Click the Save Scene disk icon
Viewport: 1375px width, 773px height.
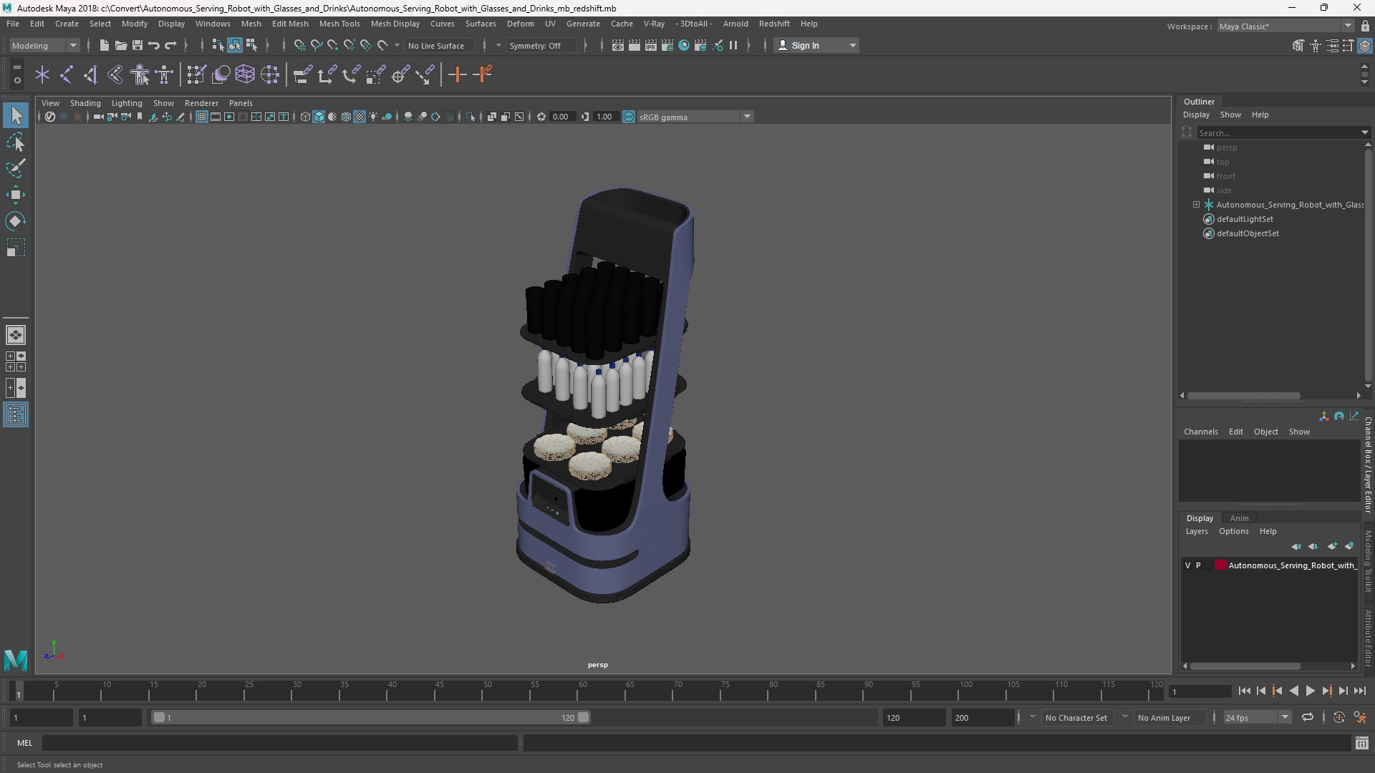pos(137,45)
